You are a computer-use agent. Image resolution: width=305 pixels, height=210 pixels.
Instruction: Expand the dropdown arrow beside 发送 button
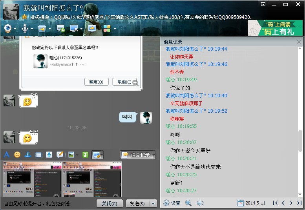153,203
